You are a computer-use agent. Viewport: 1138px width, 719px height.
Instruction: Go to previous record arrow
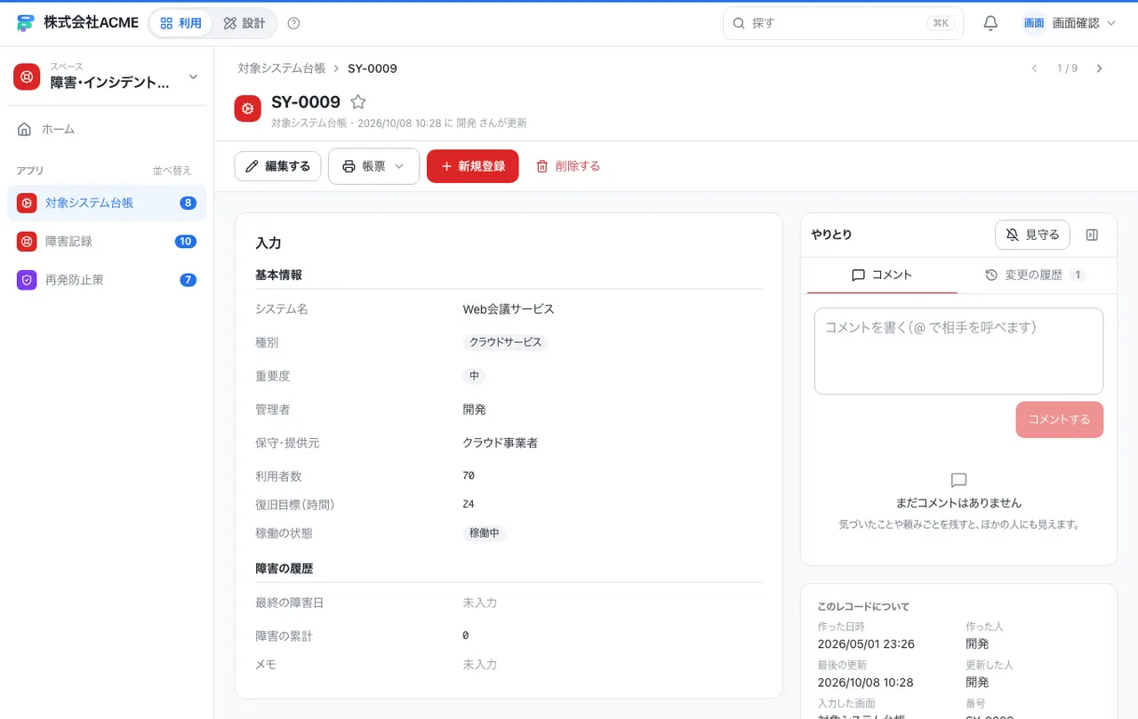click(x=1034, y=68)
